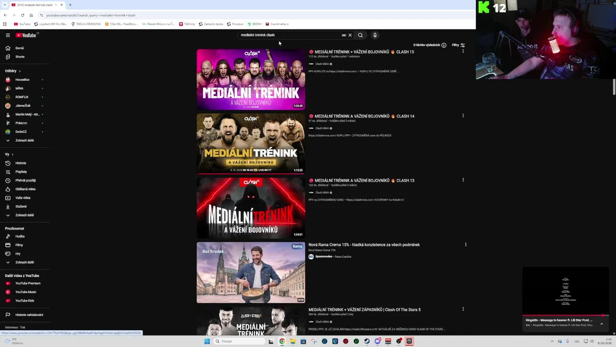Open the HouseBox subscription channel

[x=22, y=80]
